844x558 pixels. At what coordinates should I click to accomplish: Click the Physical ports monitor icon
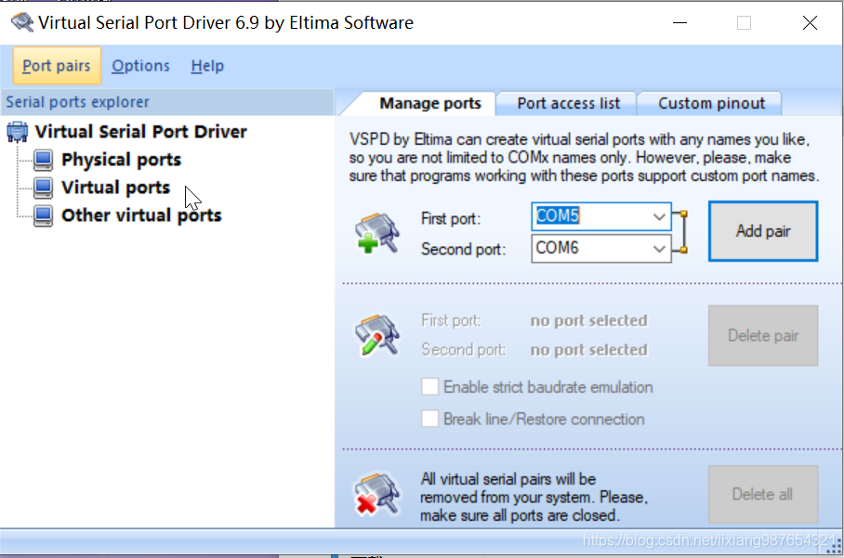click(x=43, y=160)
